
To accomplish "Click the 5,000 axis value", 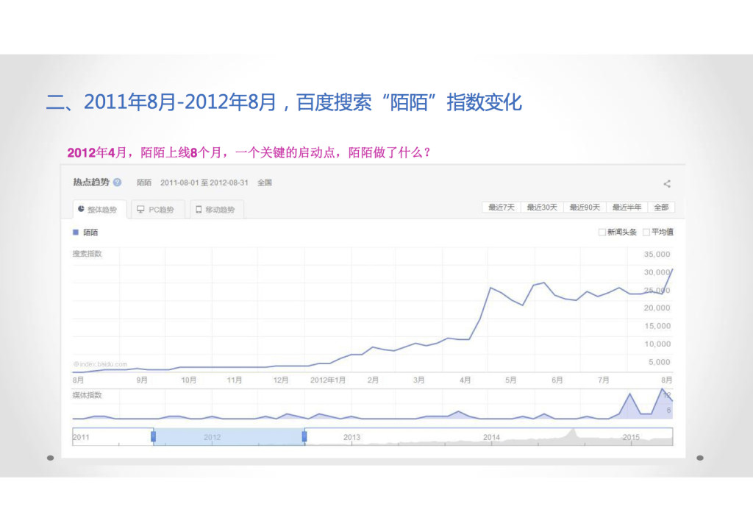I will 659,362.
